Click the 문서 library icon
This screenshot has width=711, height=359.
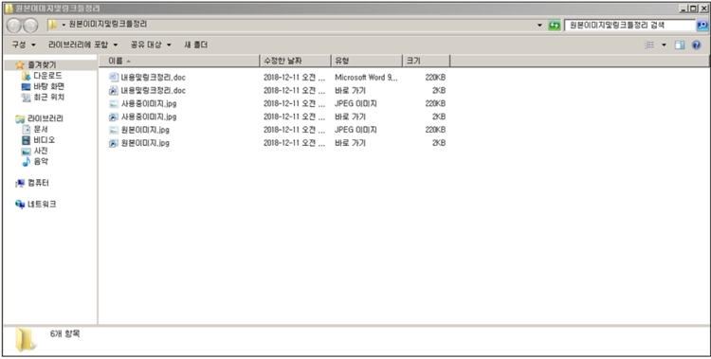pos(26,130)
